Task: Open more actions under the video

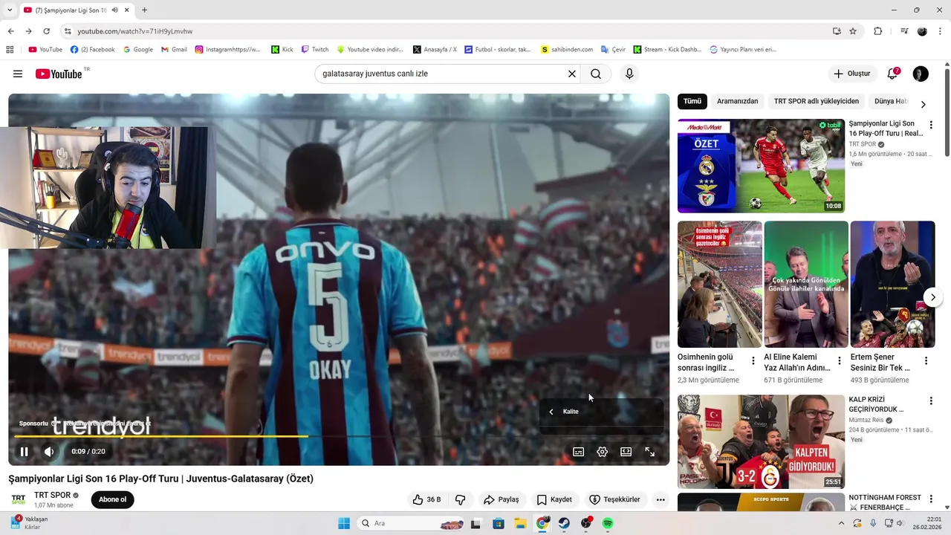Action: [x=660, y=499]
